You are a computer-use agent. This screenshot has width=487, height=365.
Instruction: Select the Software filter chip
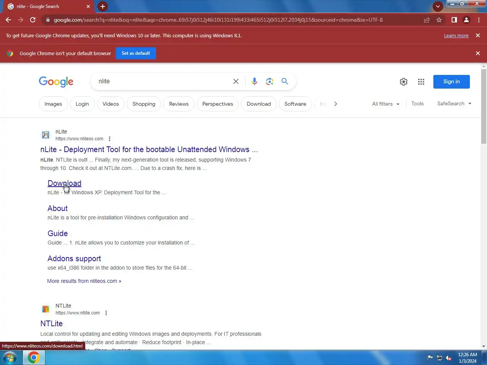295,104
